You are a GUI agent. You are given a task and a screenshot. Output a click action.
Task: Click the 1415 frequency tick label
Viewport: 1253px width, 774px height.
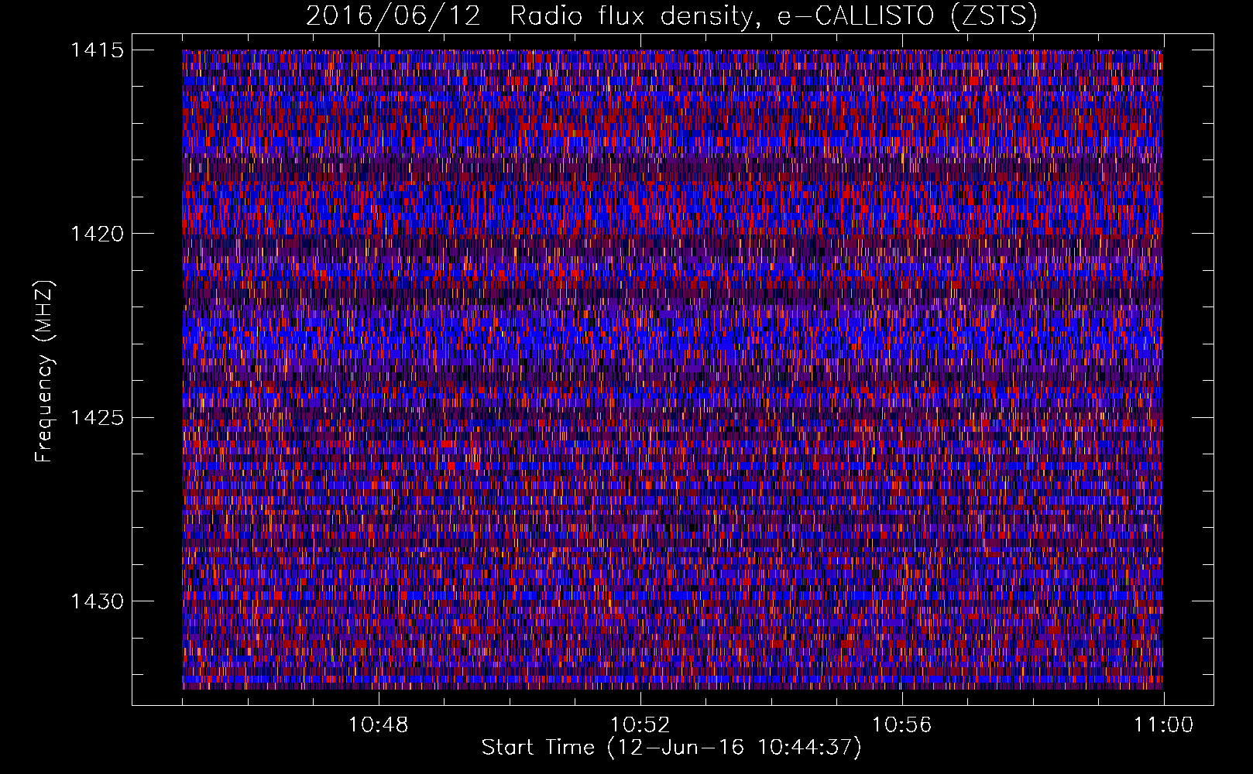pos(97,50)
